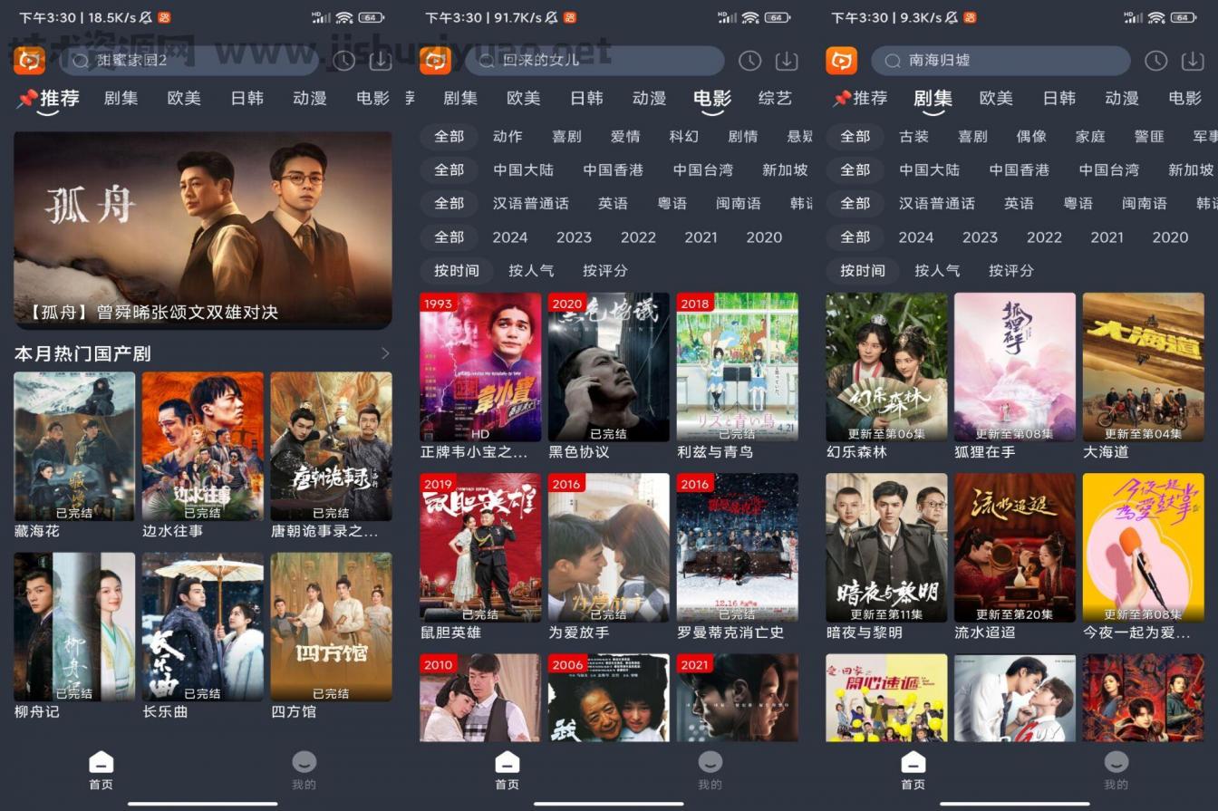Open downloads icon in the right screen
This screenshot has width=1218, height=811.
[x=1193, y=61]
